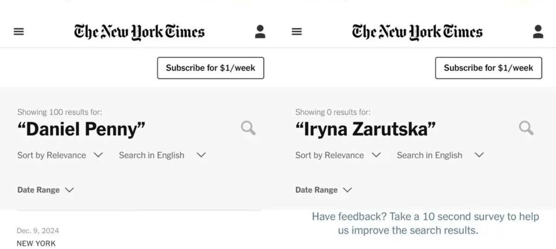The image size is (556, 249).
Task: Open hamburger menu on Iryna Zarutska page
Action: pos(297,32)
